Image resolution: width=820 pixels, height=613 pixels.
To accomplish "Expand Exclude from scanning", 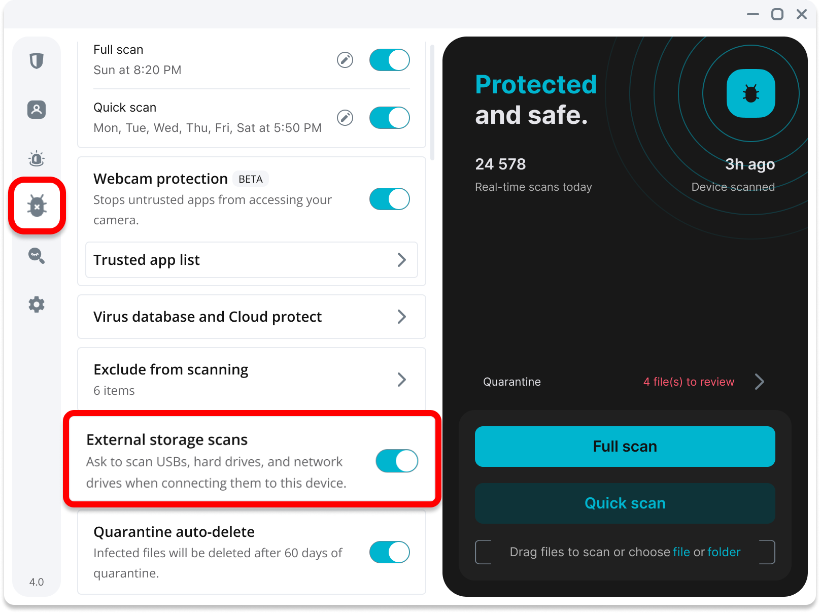I will (252, 379).
